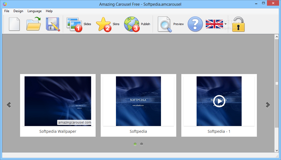281x160 pixels.
Task: Select the second gray pagination dot
Action: click(142, 144)
